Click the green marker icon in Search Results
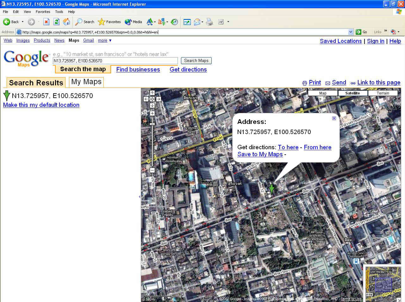Screen dimensions: 405x302 coord(7,96)
